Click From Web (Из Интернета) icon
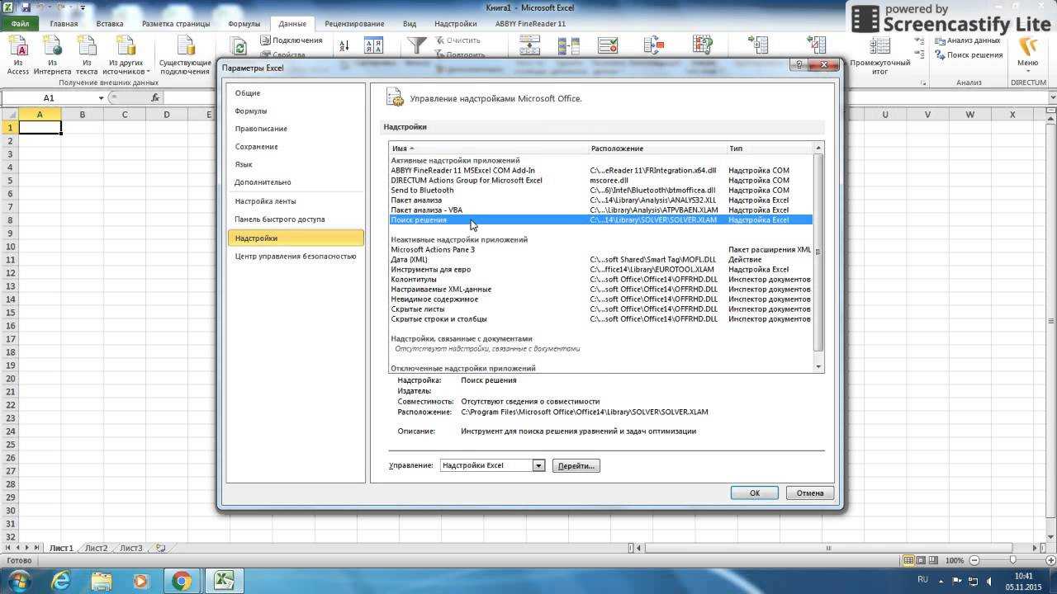Image resolution: width=1057 pixels, height=594 pixels. (x=52, y=56)
